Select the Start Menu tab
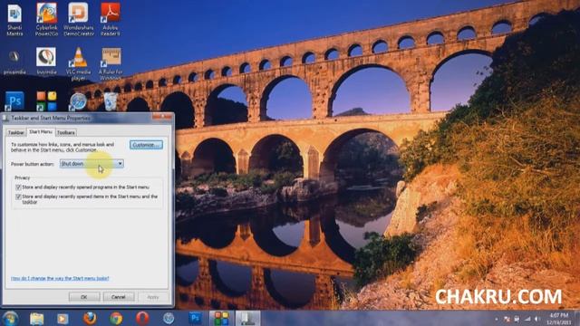This screenshot has height=326, width=580. [41, 131]
